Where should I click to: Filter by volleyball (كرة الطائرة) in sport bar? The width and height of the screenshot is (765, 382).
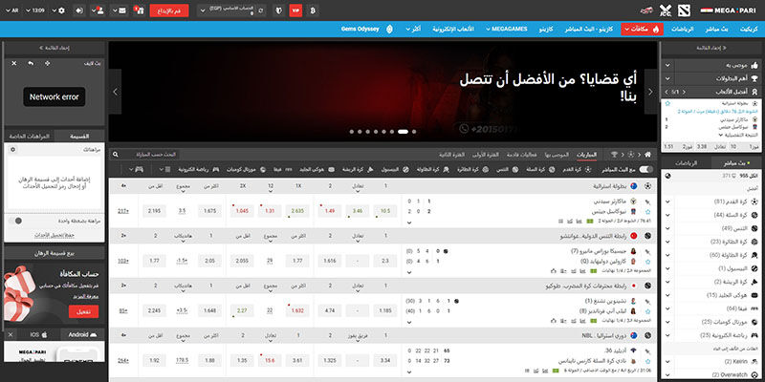pyautogui.click(x=472, y=170)
